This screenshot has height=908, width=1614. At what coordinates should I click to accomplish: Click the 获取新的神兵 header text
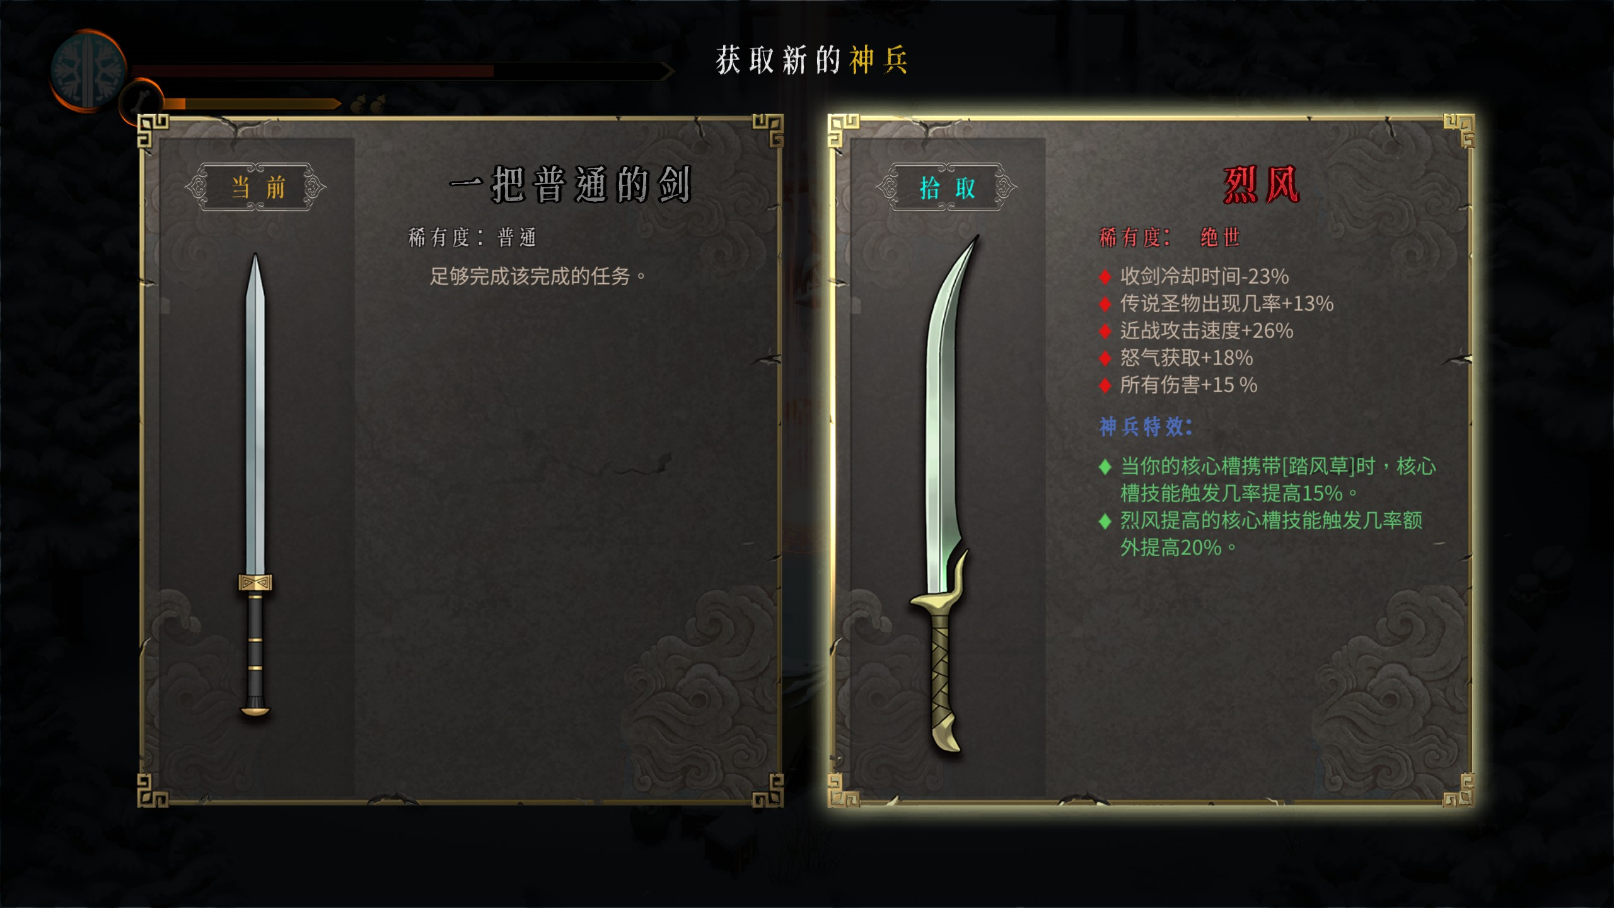tap(811, 61)
